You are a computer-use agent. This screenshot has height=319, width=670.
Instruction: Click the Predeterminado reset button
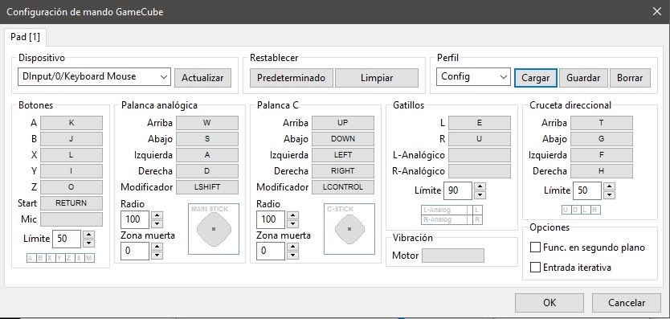point(291,78)
